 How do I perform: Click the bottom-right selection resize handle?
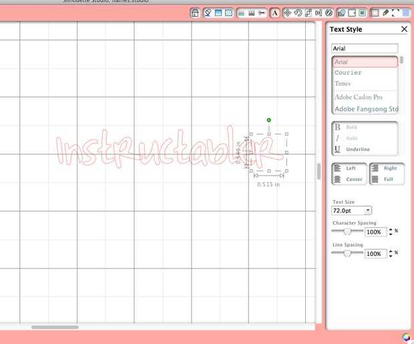(286, 171)
